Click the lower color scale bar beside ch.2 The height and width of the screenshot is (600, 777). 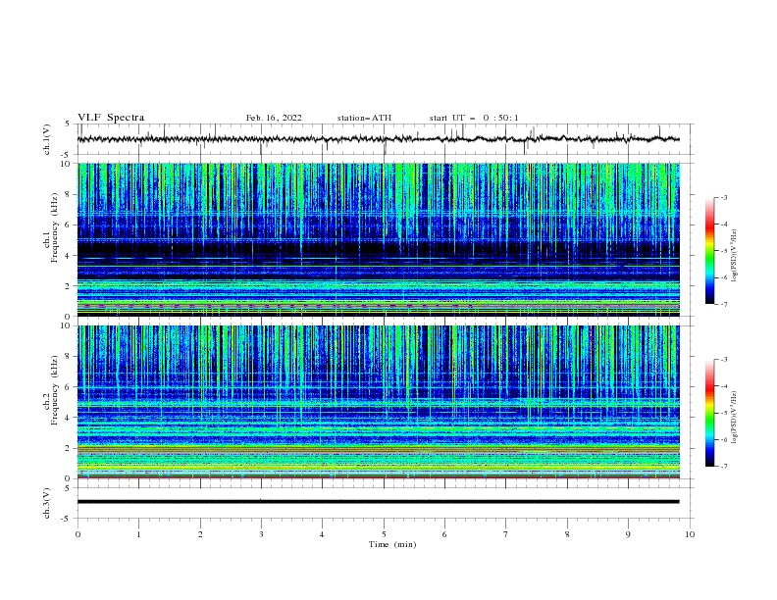pos(709,413)
